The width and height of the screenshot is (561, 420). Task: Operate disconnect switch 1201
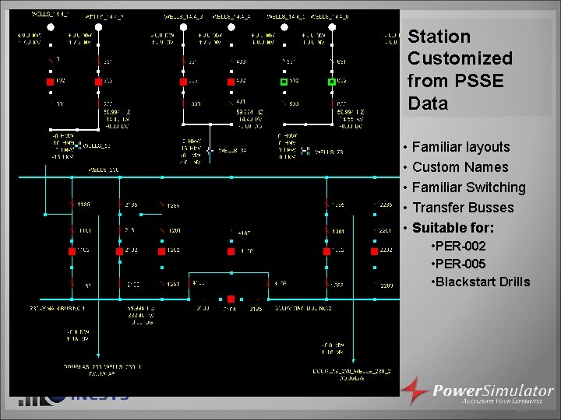click(162, 230)
